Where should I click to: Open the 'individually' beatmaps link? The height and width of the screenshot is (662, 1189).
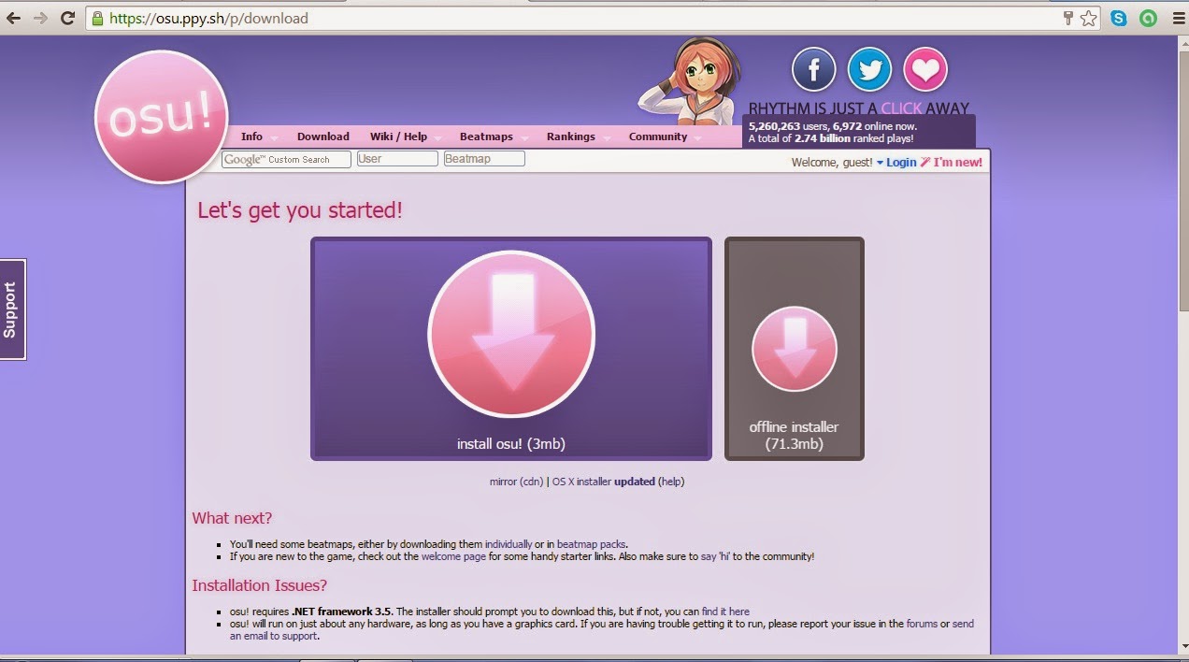pyautogui.click(x=509, y=544)
